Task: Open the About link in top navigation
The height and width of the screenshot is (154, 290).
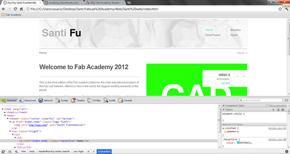Action: click(x=234, y=35)
